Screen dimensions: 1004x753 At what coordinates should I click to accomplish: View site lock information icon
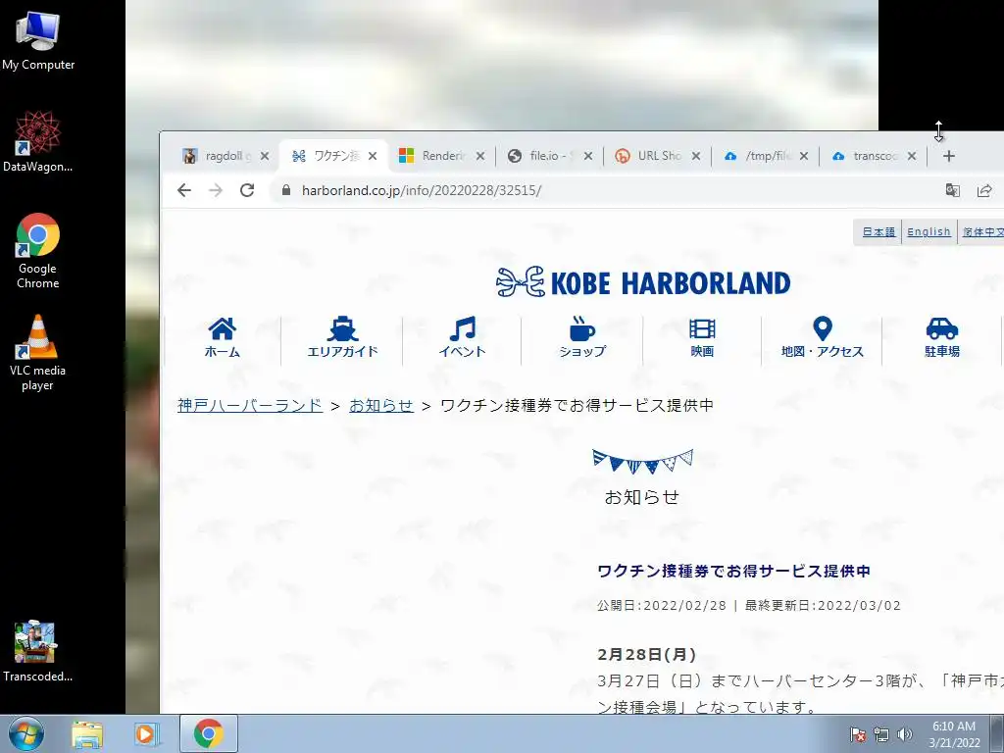(286, 190)
